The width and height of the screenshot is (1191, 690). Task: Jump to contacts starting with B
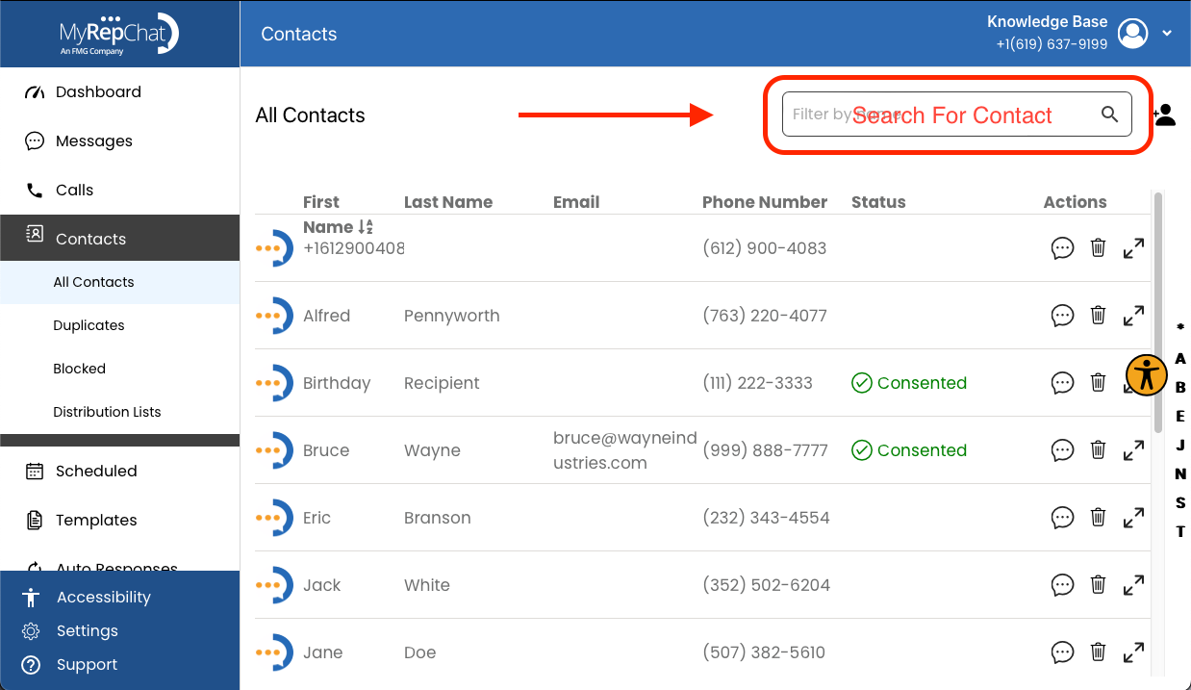[x=1180, y=385]
